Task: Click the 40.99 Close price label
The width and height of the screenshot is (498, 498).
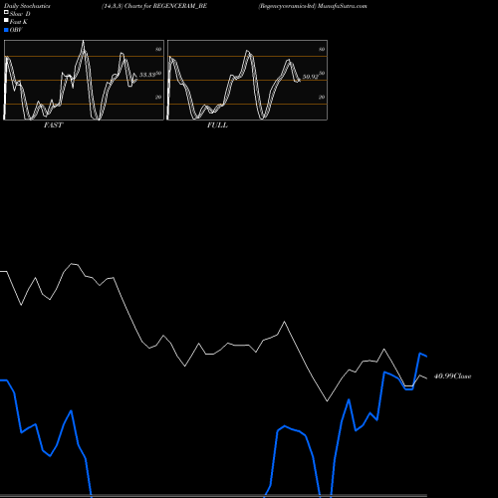Action: pyautogui.click(x=452, y=376)
